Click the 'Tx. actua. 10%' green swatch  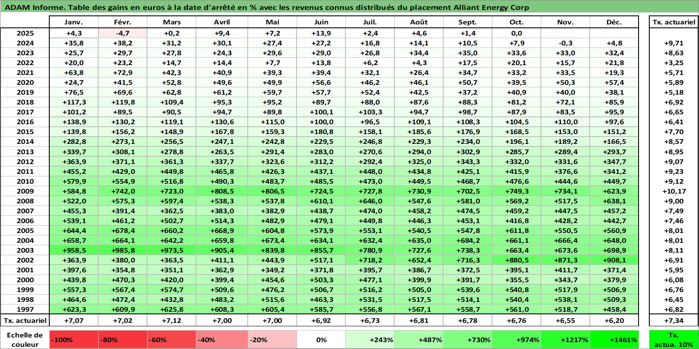tap(674, 340)
